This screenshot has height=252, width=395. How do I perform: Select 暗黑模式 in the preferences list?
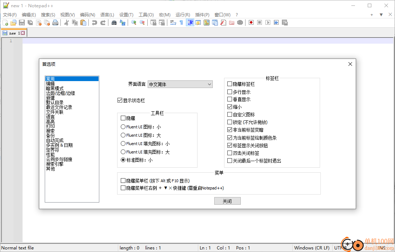tap(55, 88)
